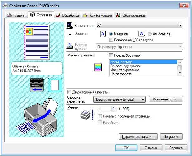192x156 pixels.
Task: Click the blank sheet layout icon
Action: click(x=55, y=85)
